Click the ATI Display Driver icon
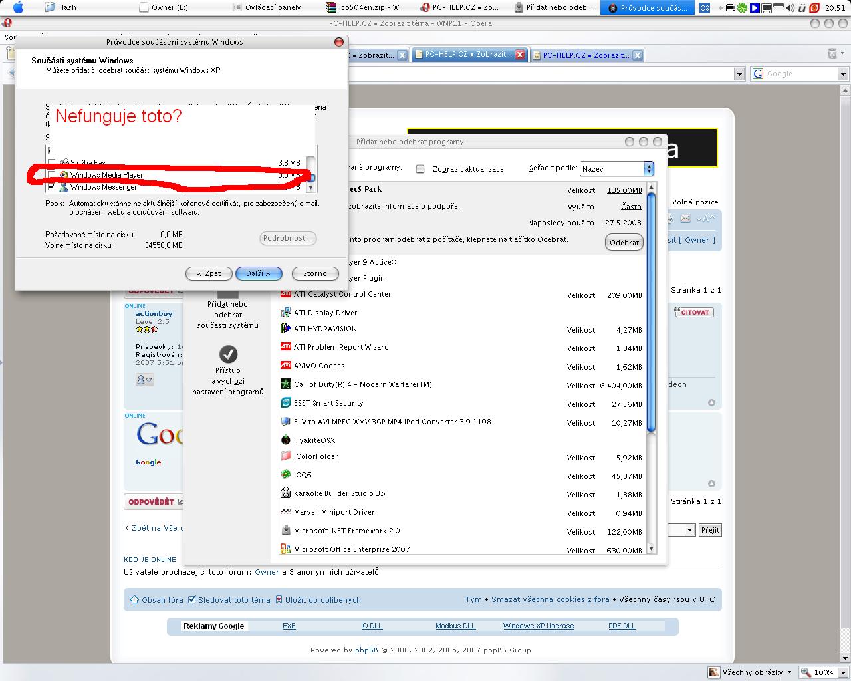 pyautogui.click(x=285, y=312)
